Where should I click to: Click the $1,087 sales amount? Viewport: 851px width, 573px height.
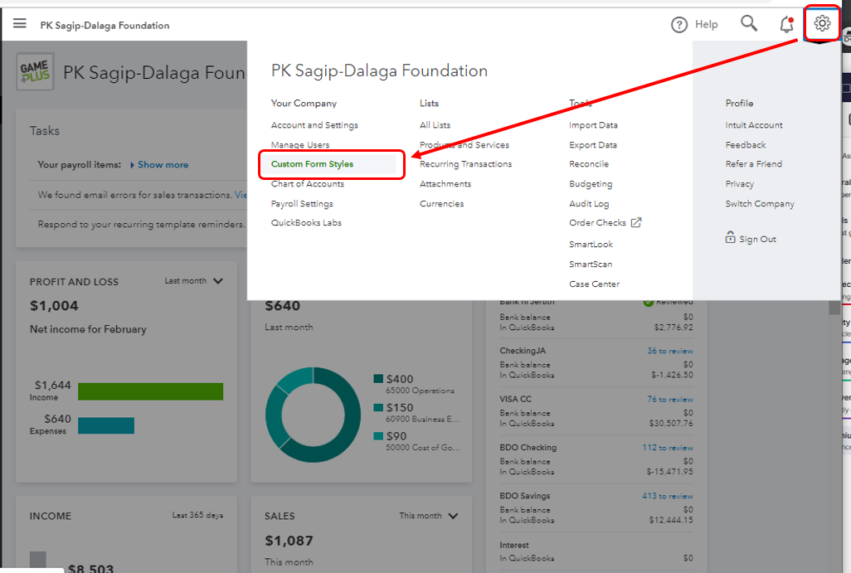pos(289,541)
